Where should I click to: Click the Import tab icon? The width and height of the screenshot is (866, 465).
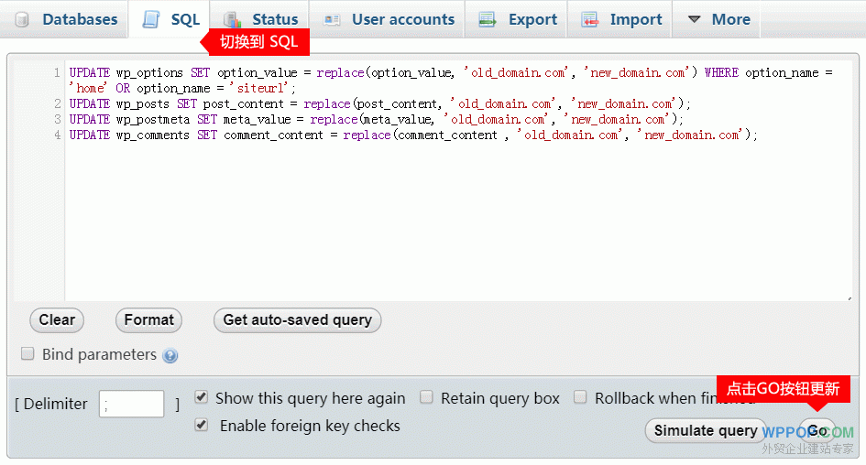(x=590, y=19)
